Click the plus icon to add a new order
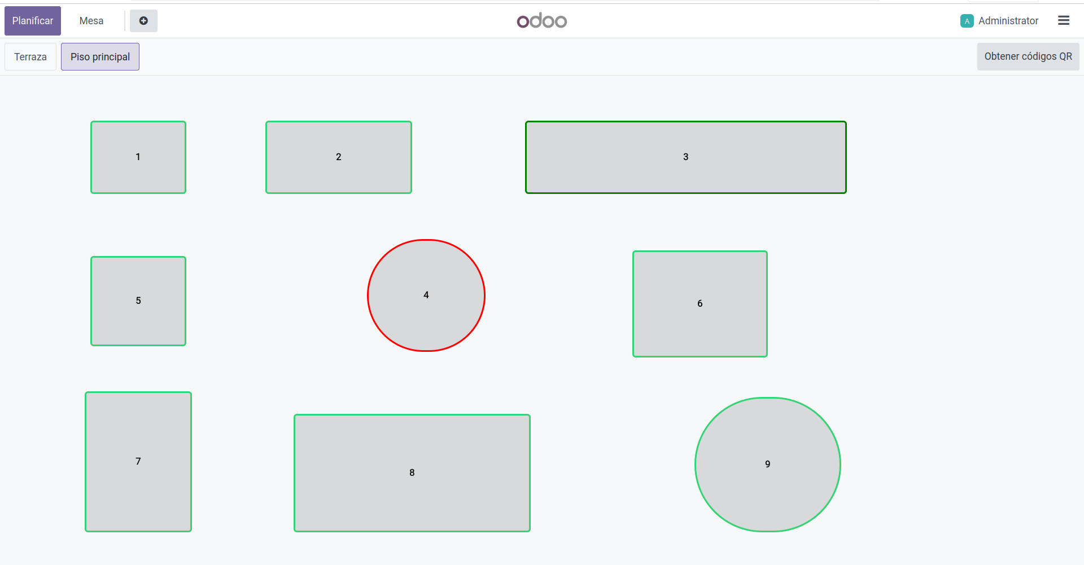The width and height of the screenshot is (1084, 565). point(143,21)
